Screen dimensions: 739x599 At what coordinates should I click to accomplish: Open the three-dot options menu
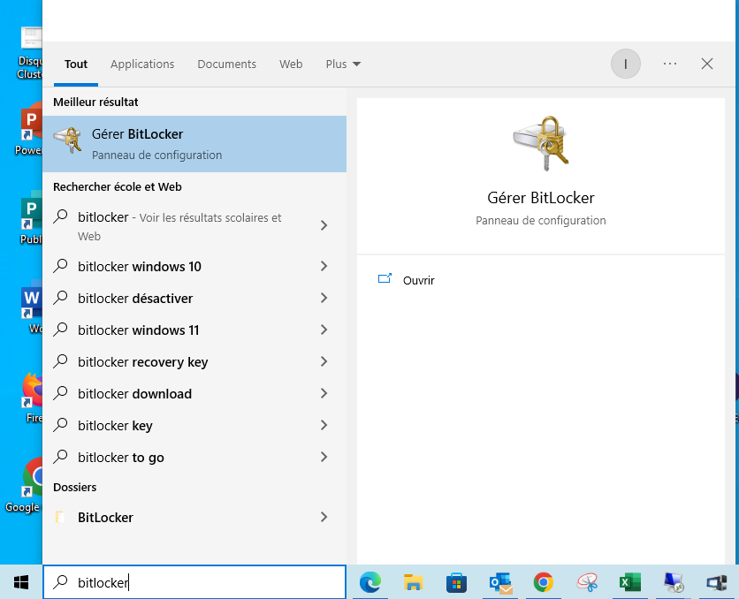[669, 64]
